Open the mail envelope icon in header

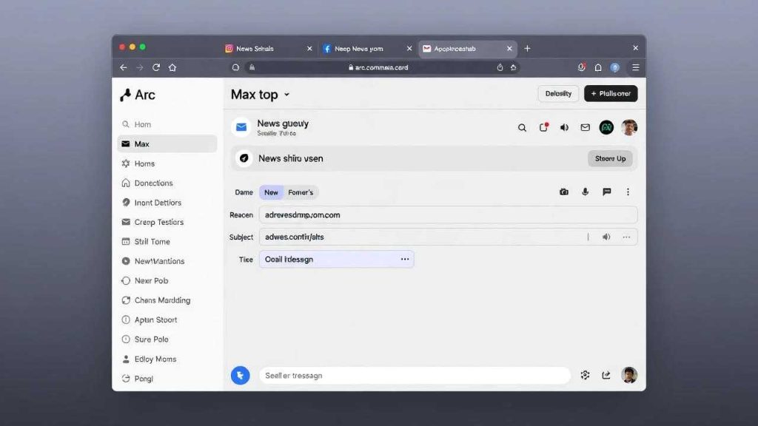tap(585, 128)
